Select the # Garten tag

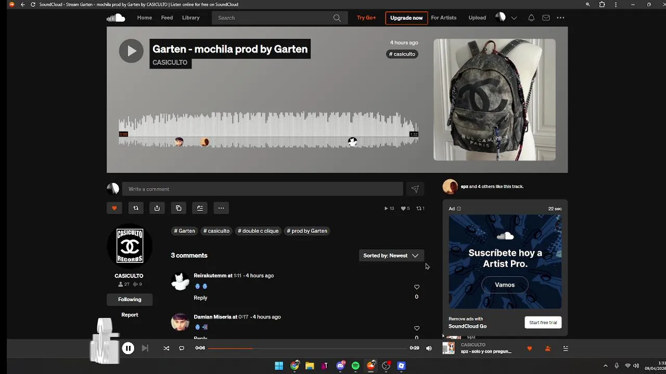click(185, 231)
